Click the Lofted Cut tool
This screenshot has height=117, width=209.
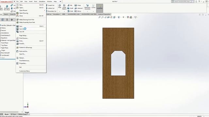click(50, 8)
